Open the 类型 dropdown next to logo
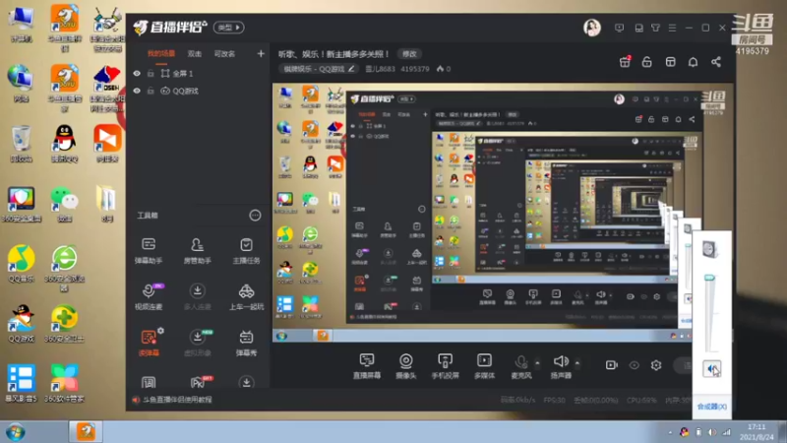Image resolution: width=787 pixels, height=443 pixels. [229, 28]
